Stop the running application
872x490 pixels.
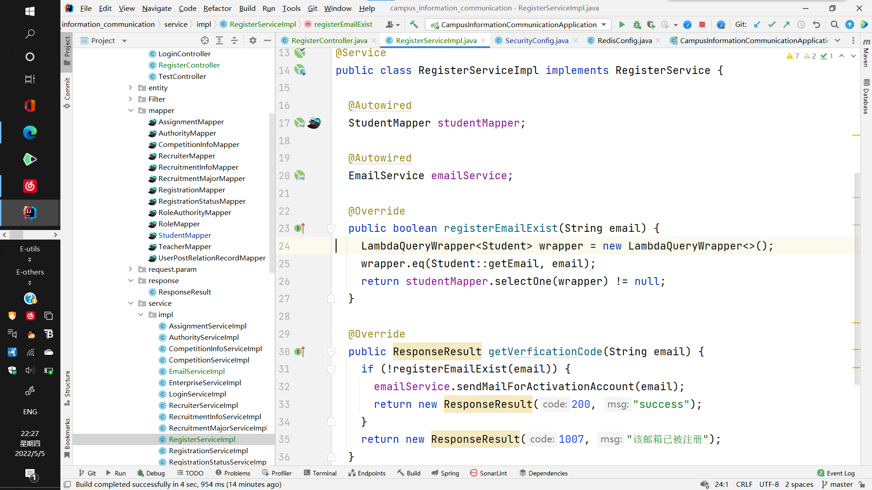[x=702, y=24]
